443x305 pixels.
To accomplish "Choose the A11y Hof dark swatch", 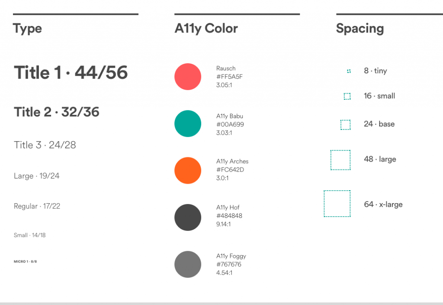I will [x=188, y=217].
